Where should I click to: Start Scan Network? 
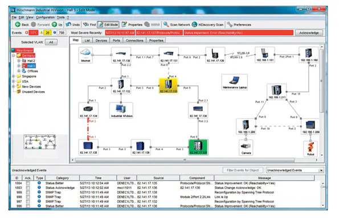pos(177,24)
